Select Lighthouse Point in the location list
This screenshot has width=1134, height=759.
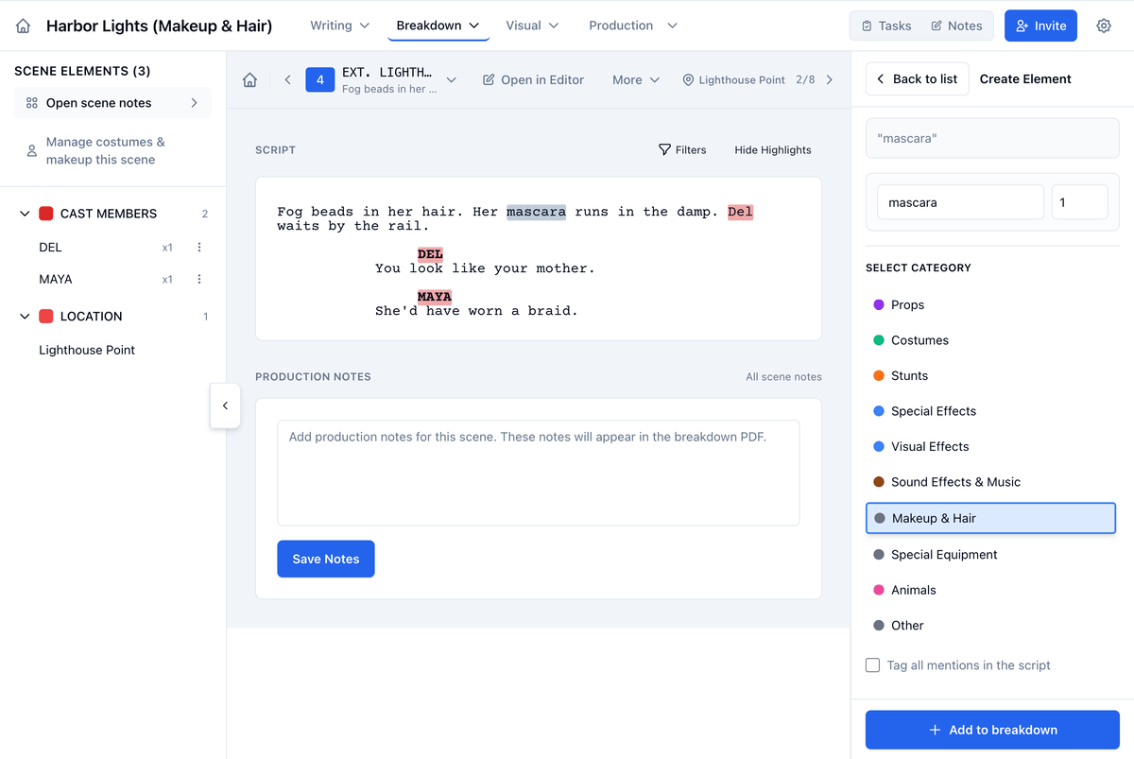87,350
